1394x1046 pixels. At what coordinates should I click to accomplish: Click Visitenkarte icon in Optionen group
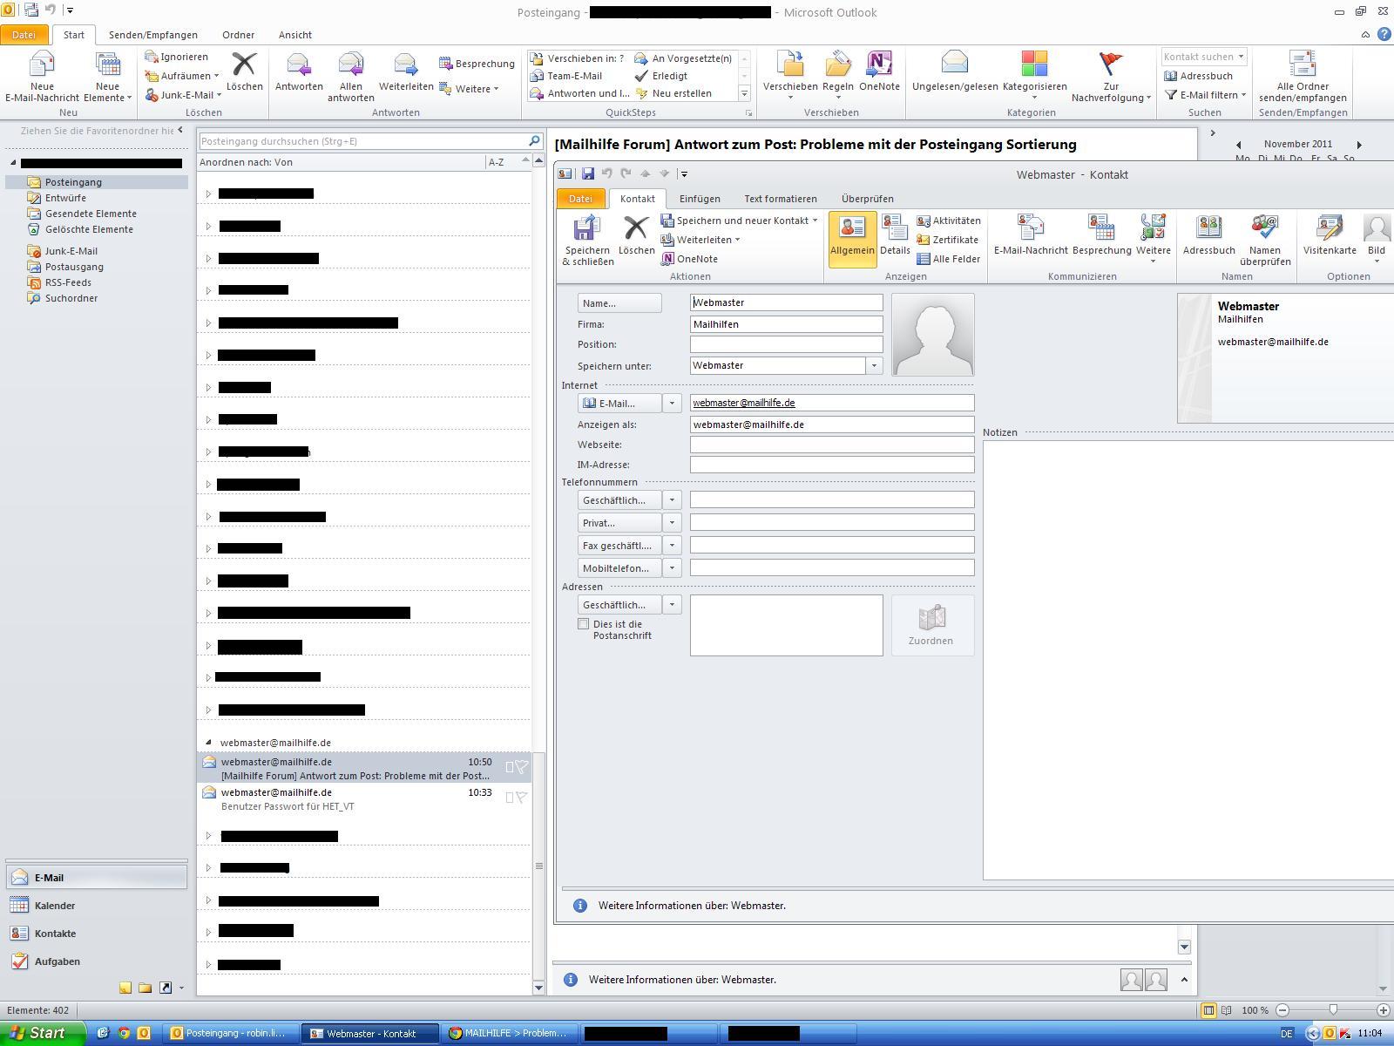1330,228
